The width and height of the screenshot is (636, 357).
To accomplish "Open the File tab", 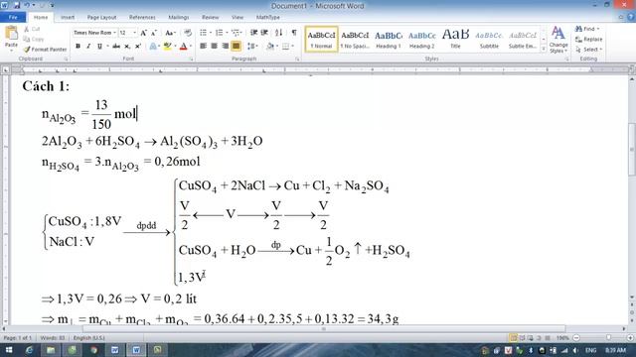I will [x=13, y=18].
